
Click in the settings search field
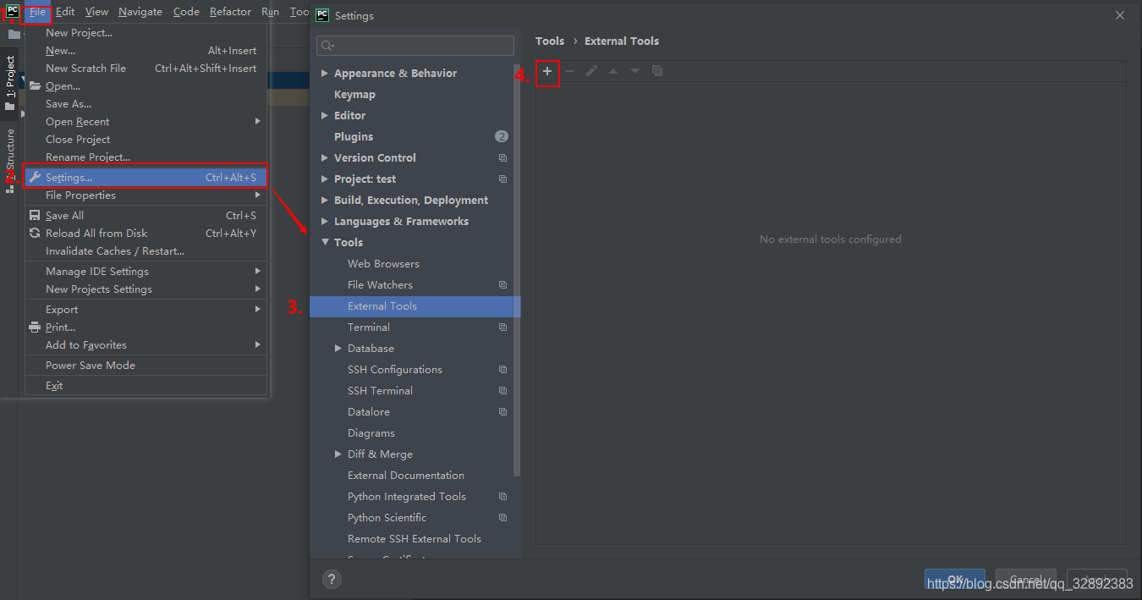(415, 46)
